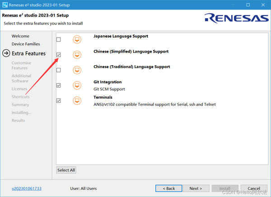The width and height of the screenshot is (271, 197).
Task: Select the Shortcuts step
Action: [x=21, y=96]
